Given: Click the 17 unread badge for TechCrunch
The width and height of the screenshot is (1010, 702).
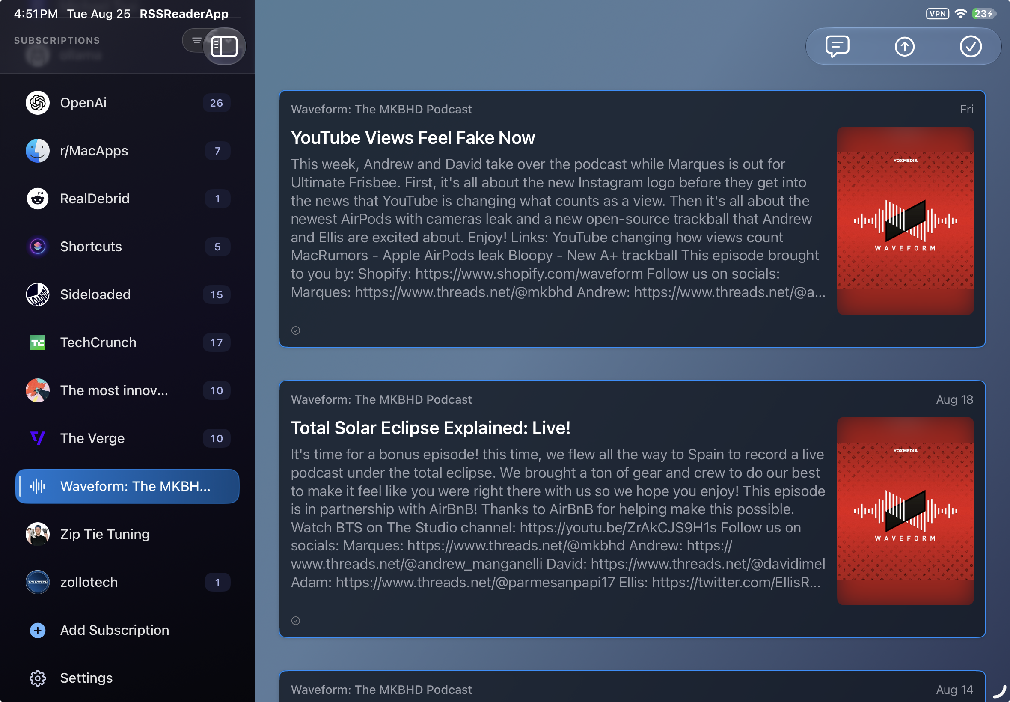Looking at the screenshot, I should pyautogui.click(x=216, y=342).
